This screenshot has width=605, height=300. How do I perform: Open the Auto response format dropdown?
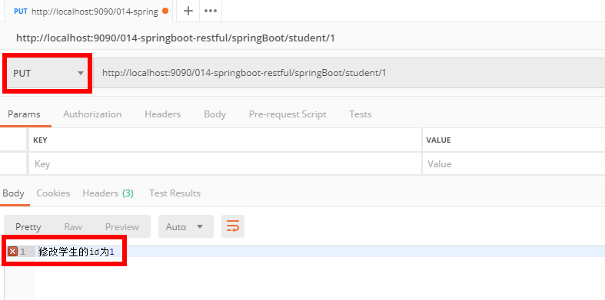[185, 226]
